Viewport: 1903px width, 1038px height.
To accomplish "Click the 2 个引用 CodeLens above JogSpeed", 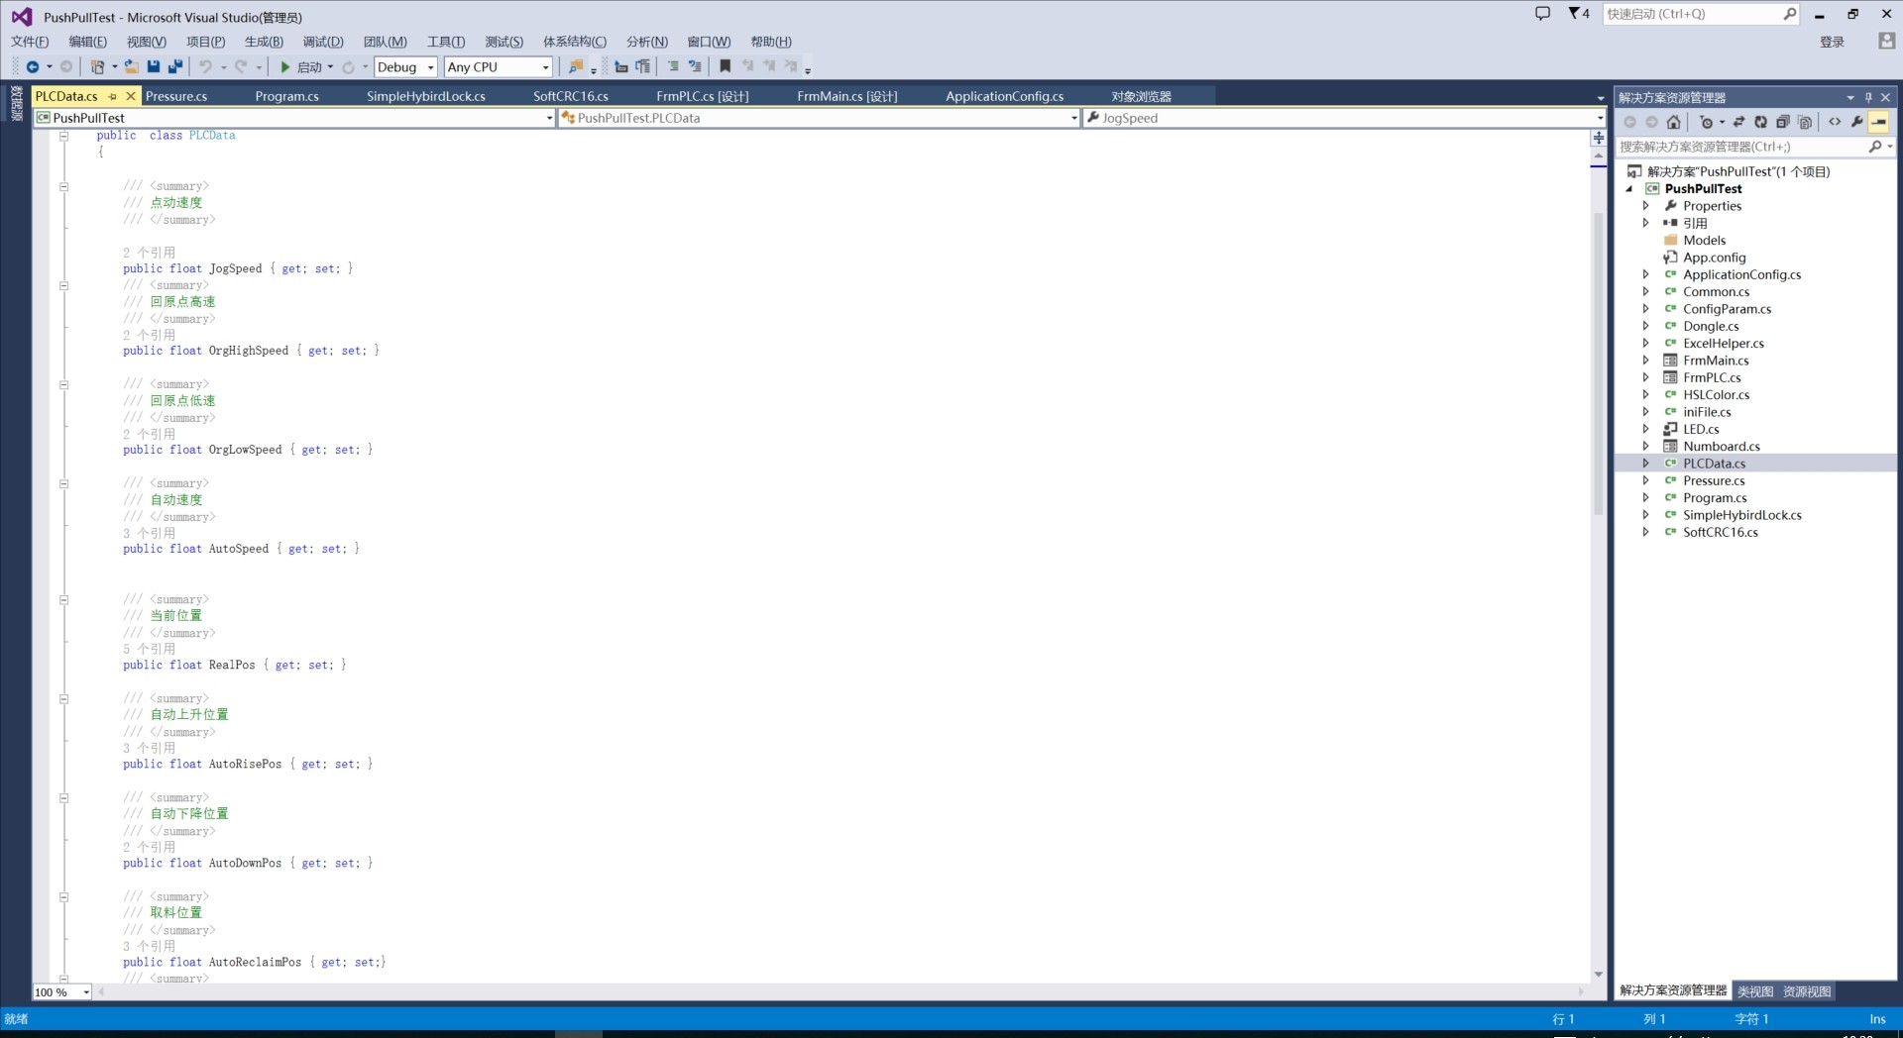I will tap(149, 253).
